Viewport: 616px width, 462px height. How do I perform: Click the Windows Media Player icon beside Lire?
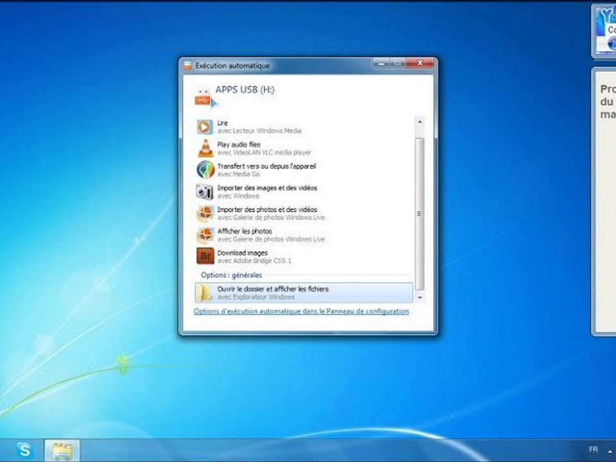[205, 127]
